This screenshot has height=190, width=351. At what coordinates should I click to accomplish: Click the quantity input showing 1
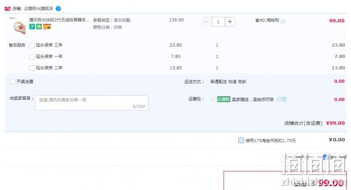click(x=218, y=22)
